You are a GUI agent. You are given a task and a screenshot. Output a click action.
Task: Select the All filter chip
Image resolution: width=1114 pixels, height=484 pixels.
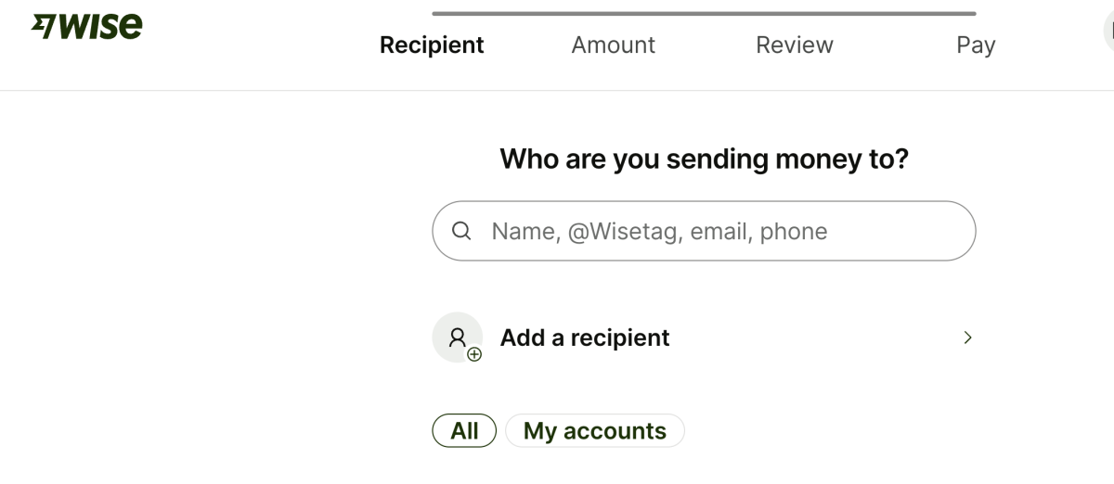click(x=464, y=430)
